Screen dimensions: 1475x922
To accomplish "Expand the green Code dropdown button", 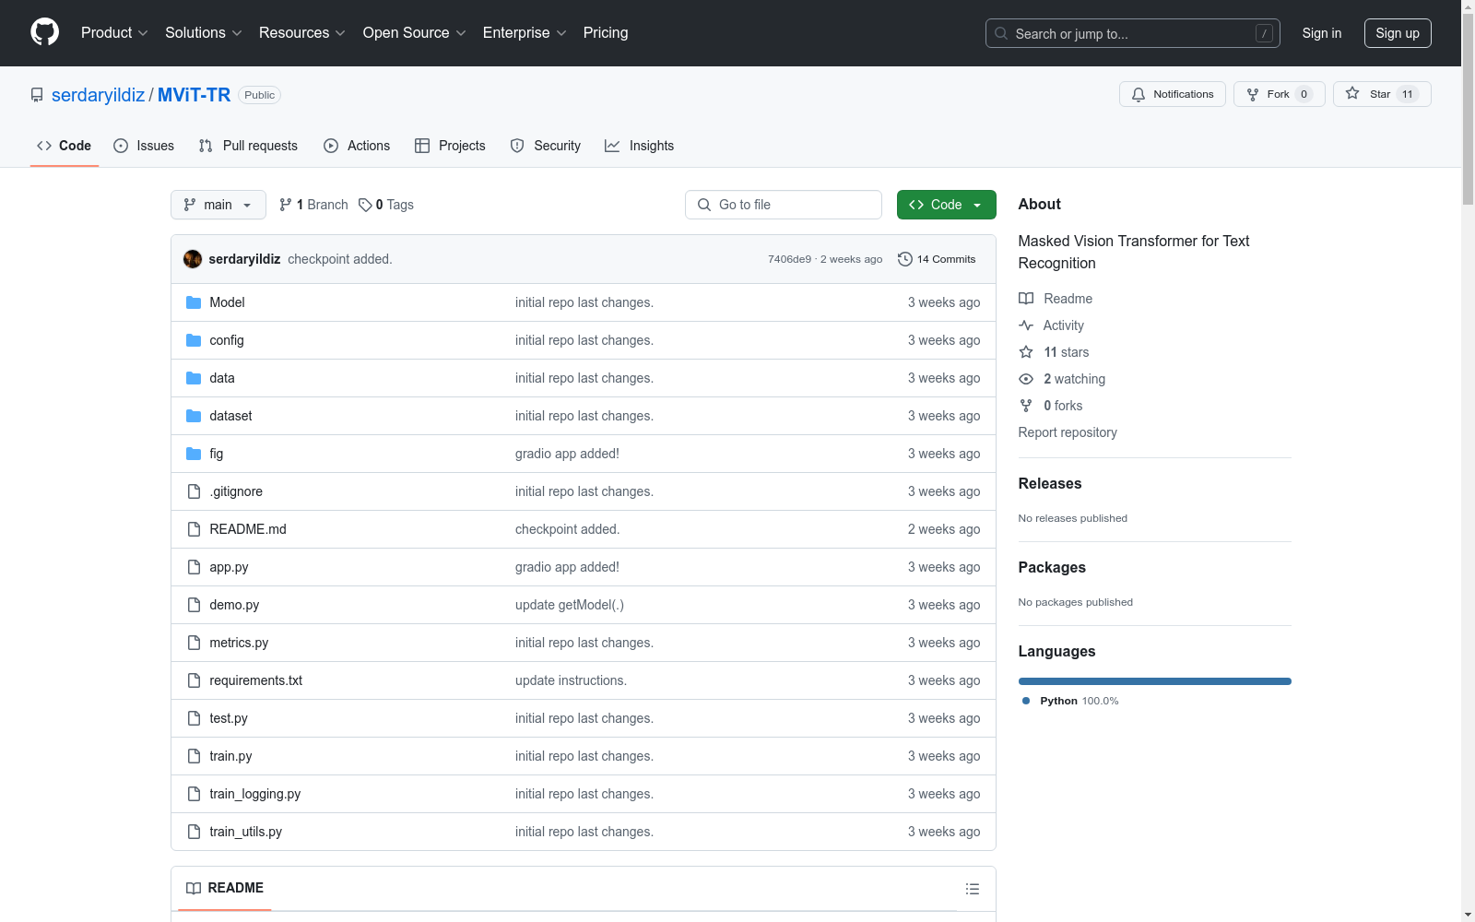I will 946,205.
